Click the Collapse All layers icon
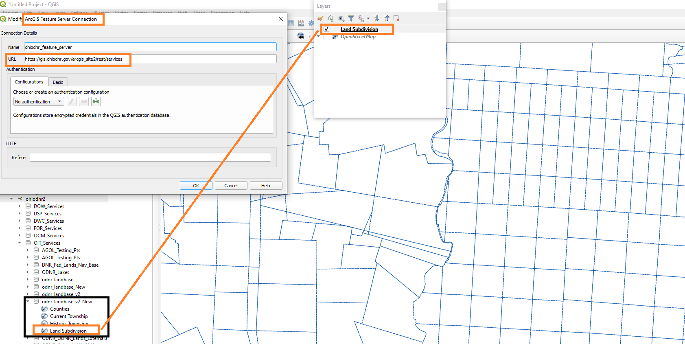The width and height of the screenshot is (685, 344). tap(387, 18)
